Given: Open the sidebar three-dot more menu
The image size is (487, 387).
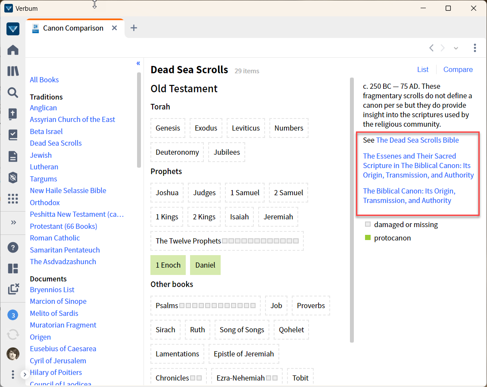Looking at the screenshot, I should tap(13, 375).
